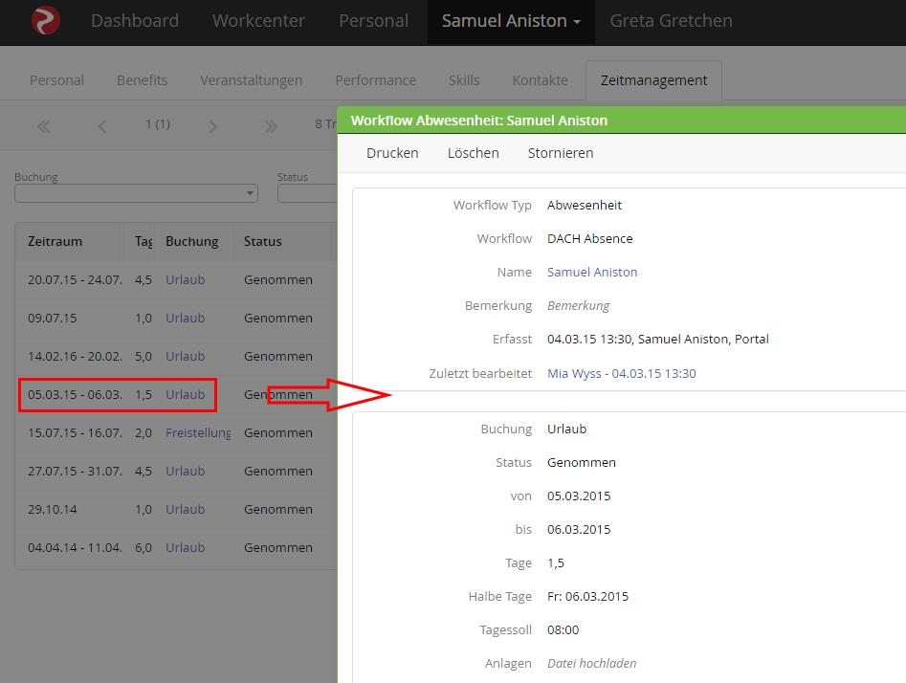Open Urlaub link for 27.07.15 row

click(x=185, y=471)
